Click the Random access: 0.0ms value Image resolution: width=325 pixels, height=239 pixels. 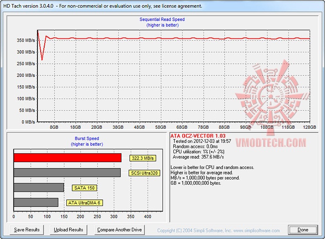point(195,146)
